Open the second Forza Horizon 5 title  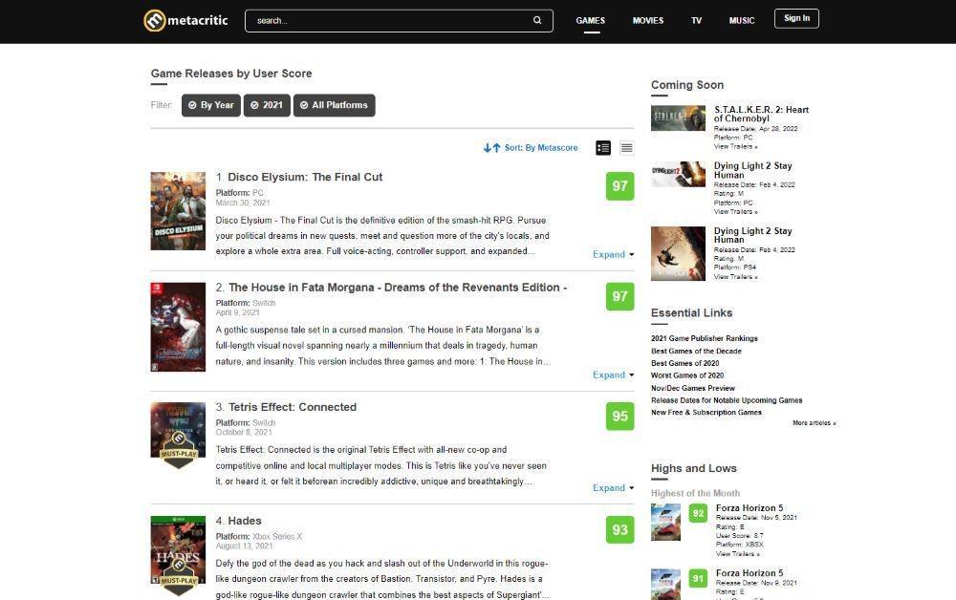tap(750, 573)
